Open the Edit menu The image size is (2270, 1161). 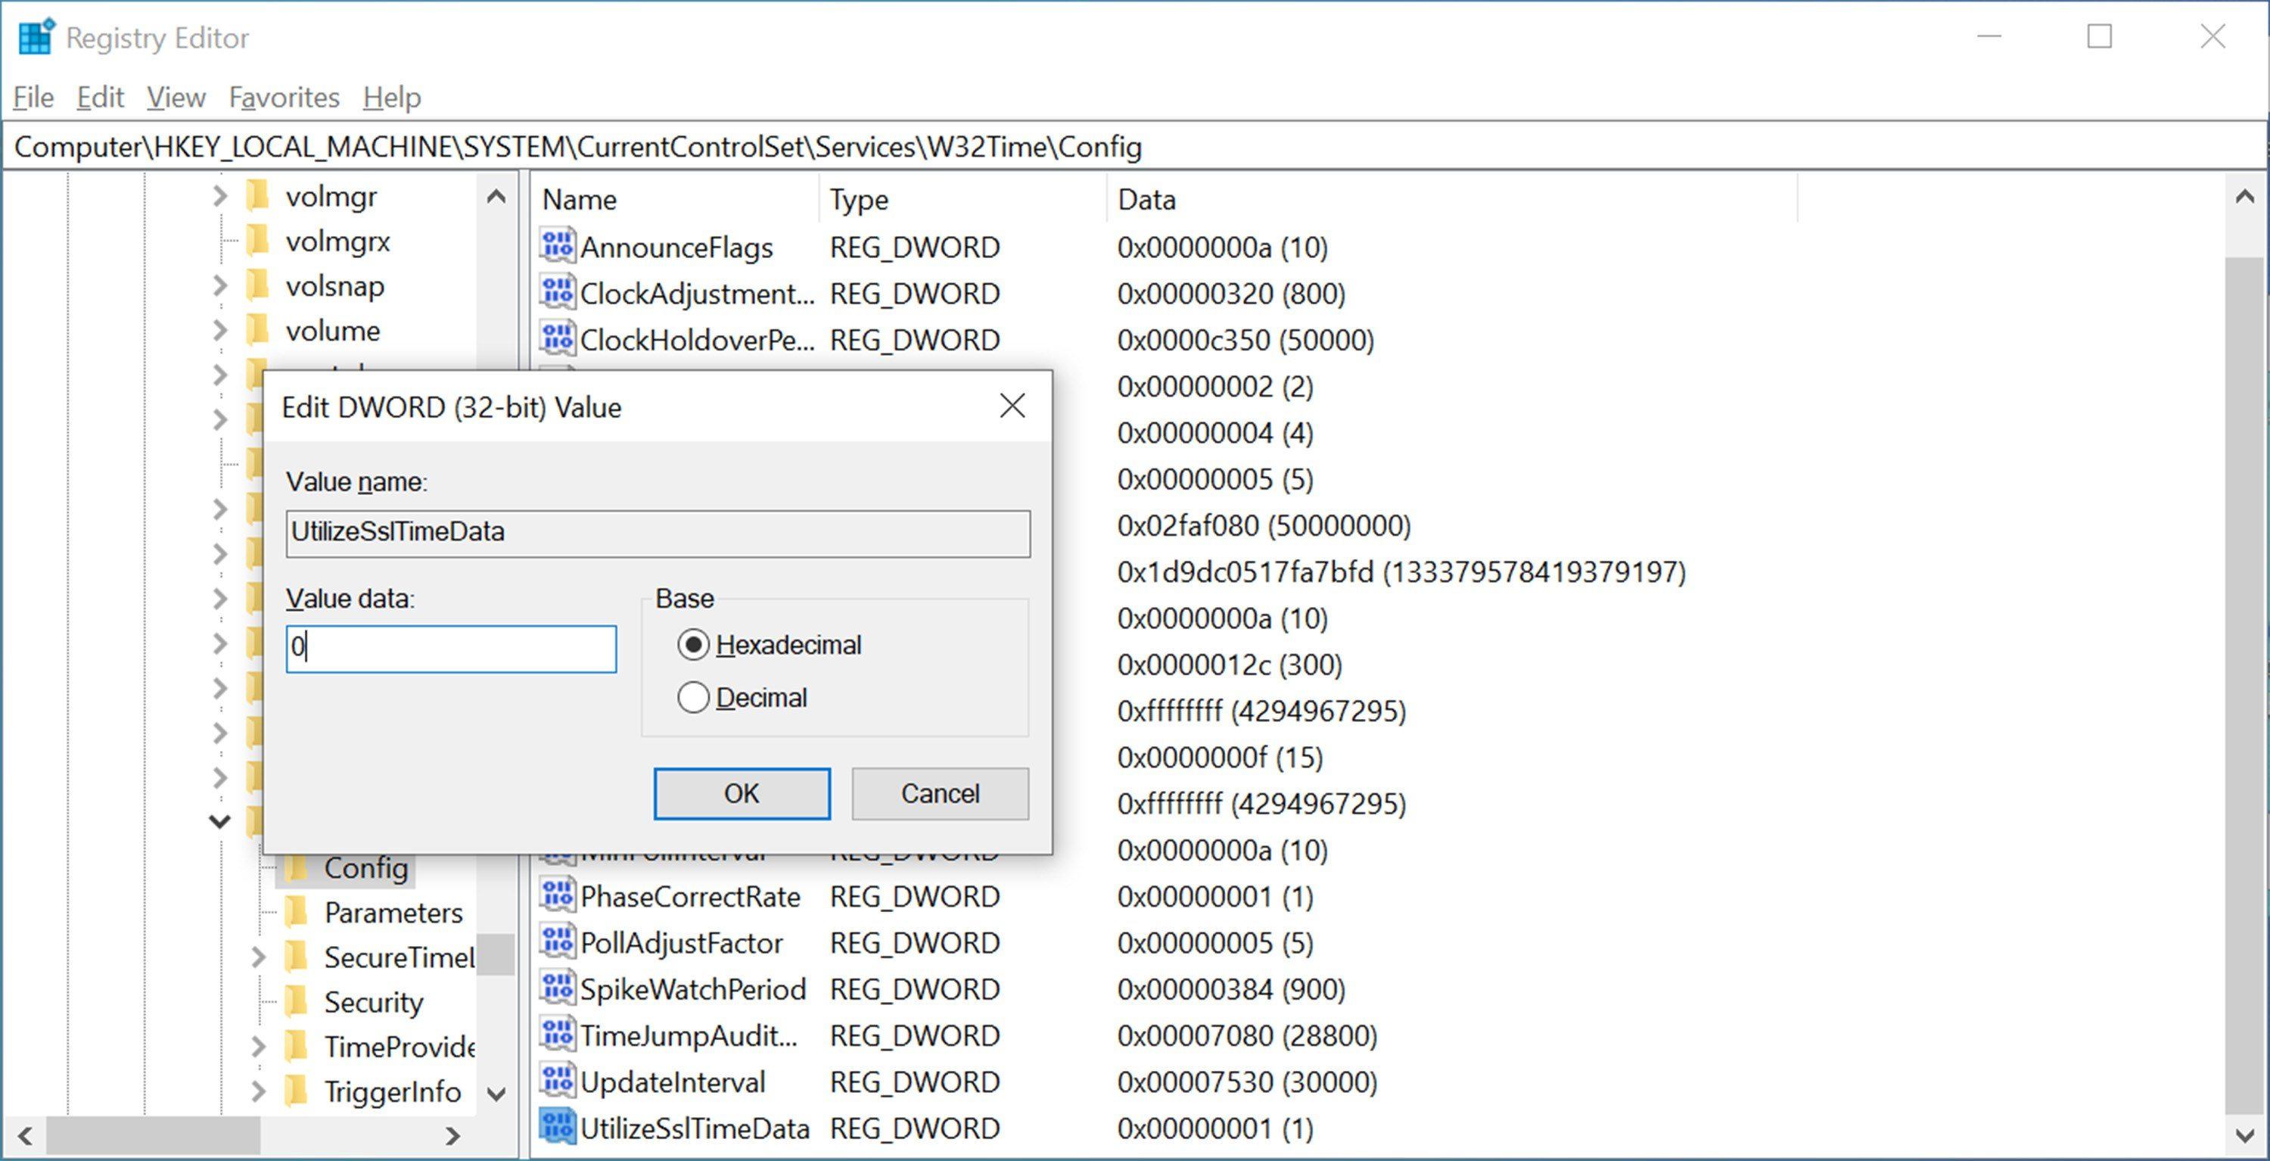(100, 97)
